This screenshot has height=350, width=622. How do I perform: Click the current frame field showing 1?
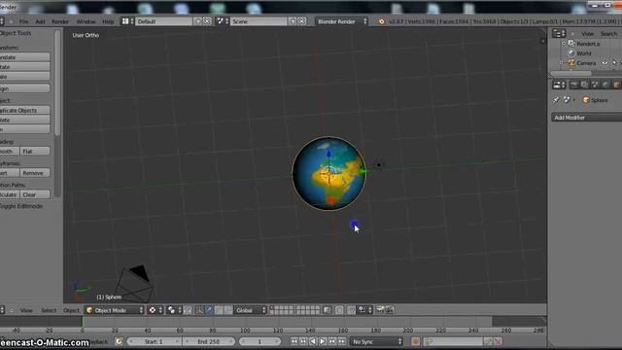[259, 341]
